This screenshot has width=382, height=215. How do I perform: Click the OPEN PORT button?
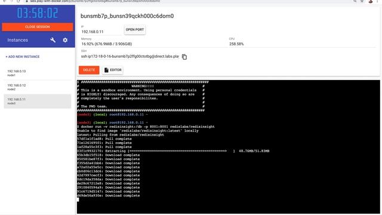(135, 30)
